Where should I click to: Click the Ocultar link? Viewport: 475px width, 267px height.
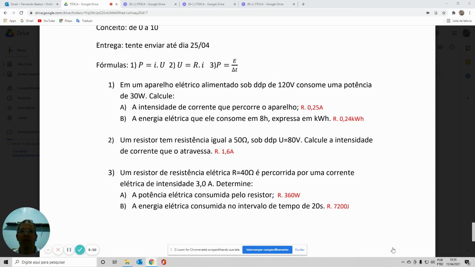click(299, 250)
